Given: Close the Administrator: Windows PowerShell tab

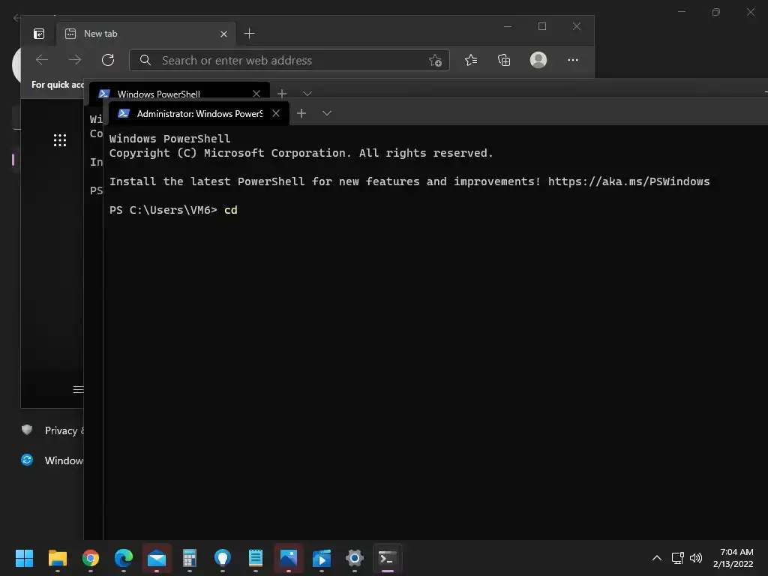Looking at the screenshot, I should point(276,114).
